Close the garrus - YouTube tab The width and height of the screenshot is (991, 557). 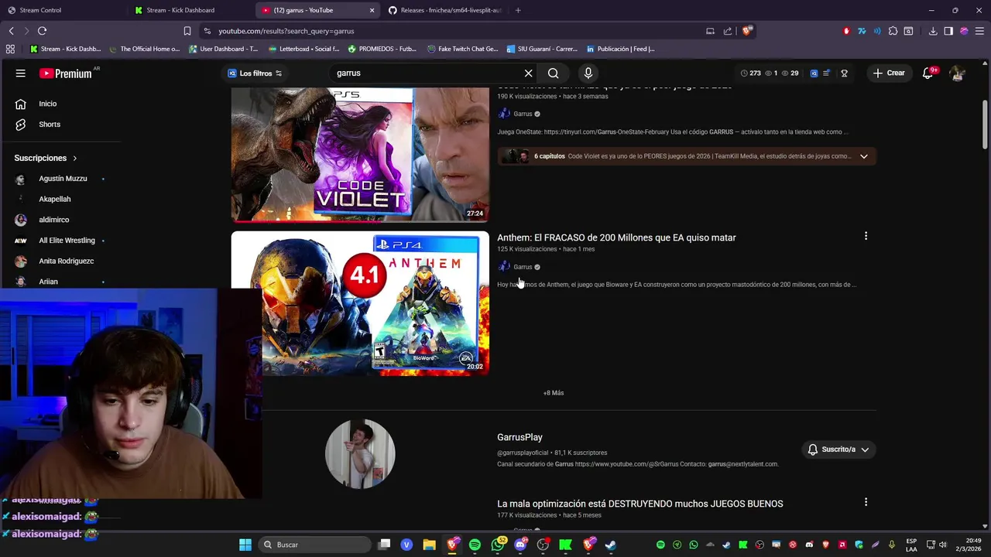(x=372, y=10)
